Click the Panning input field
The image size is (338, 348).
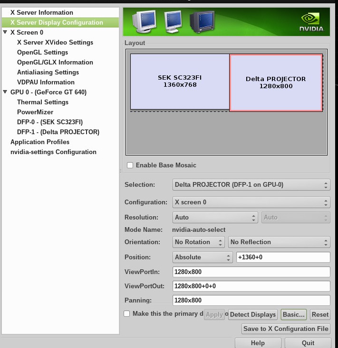(x=251, y=300)
